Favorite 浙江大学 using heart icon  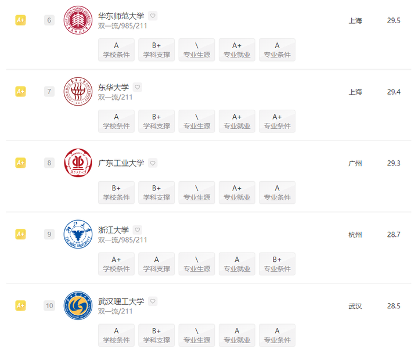point(138,230)
